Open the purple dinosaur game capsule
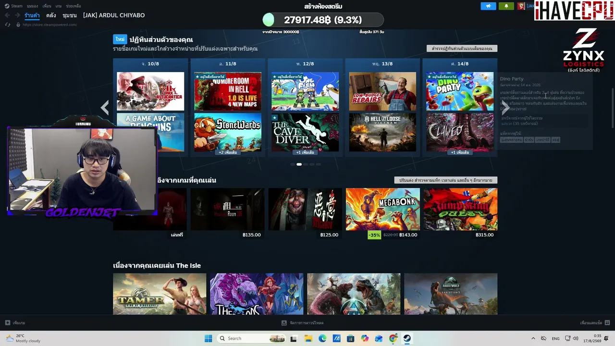This screenshot has width=615, height=346. tap(257, 294)
